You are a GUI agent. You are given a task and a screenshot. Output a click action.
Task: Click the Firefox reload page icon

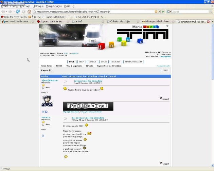(18, 12)
